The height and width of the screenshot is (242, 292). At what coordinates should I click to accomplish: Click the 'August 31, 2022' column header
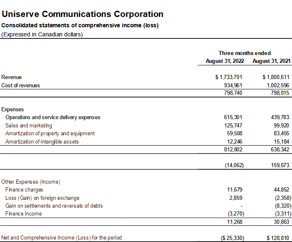[x=225, y=61]
